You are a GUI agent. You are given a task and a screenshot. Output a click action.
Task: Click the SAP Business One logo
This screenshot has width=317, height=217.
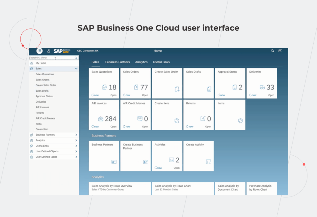[62, 51]
